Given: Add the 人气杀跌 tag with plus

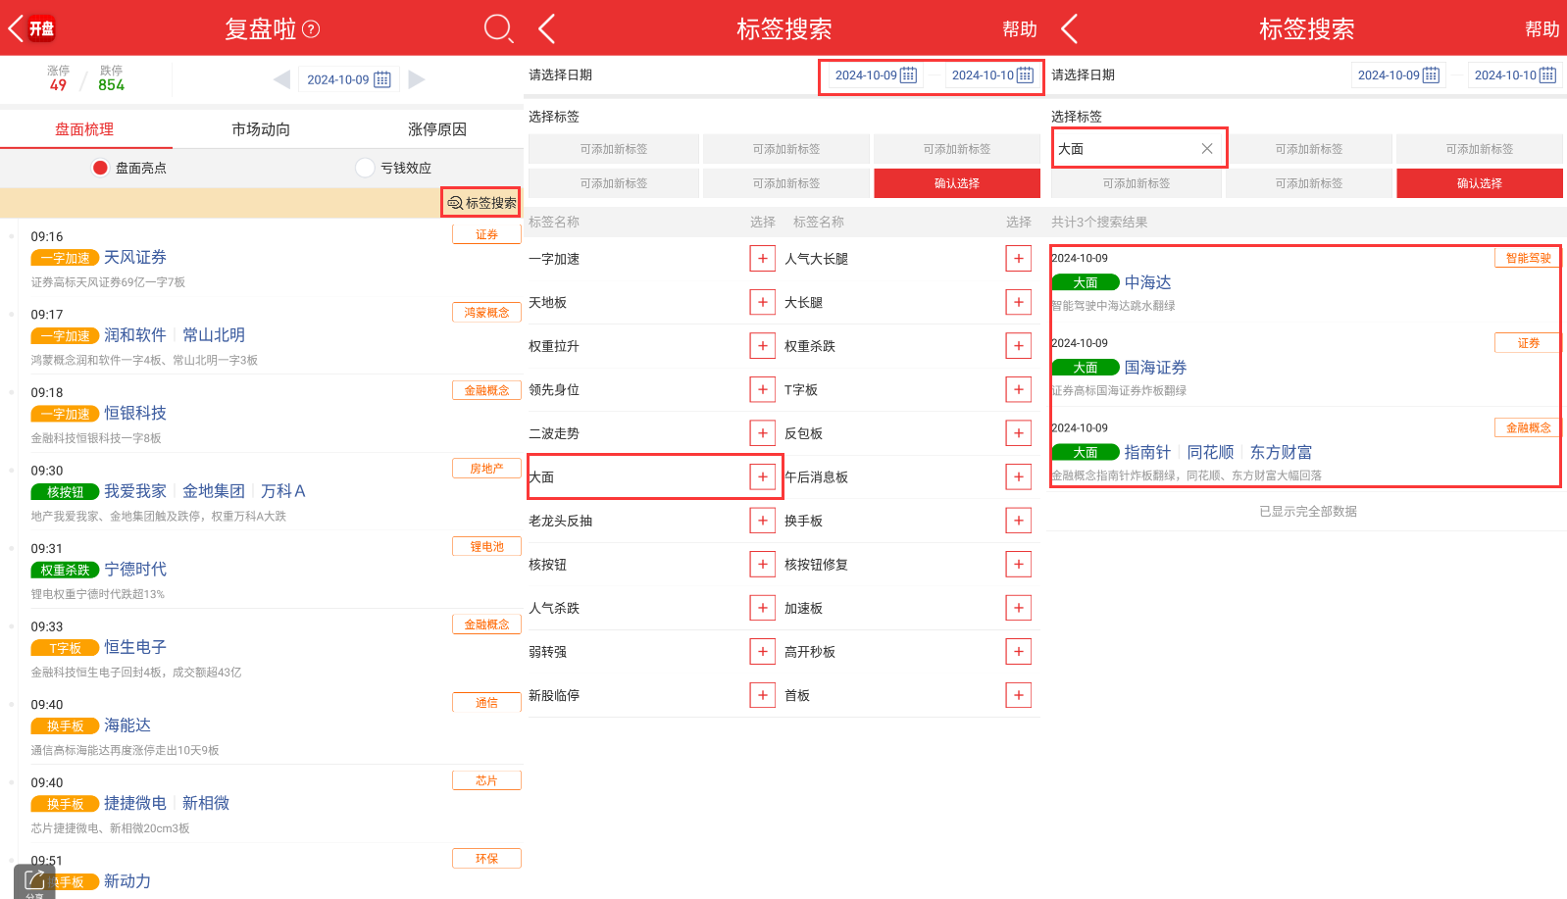Looking at the screenshot, I should pos(763,608).
